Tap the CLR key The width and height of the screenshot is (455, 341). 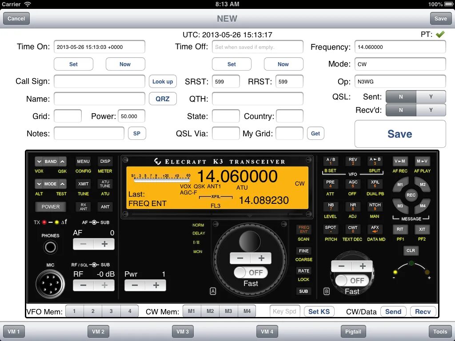411,250
